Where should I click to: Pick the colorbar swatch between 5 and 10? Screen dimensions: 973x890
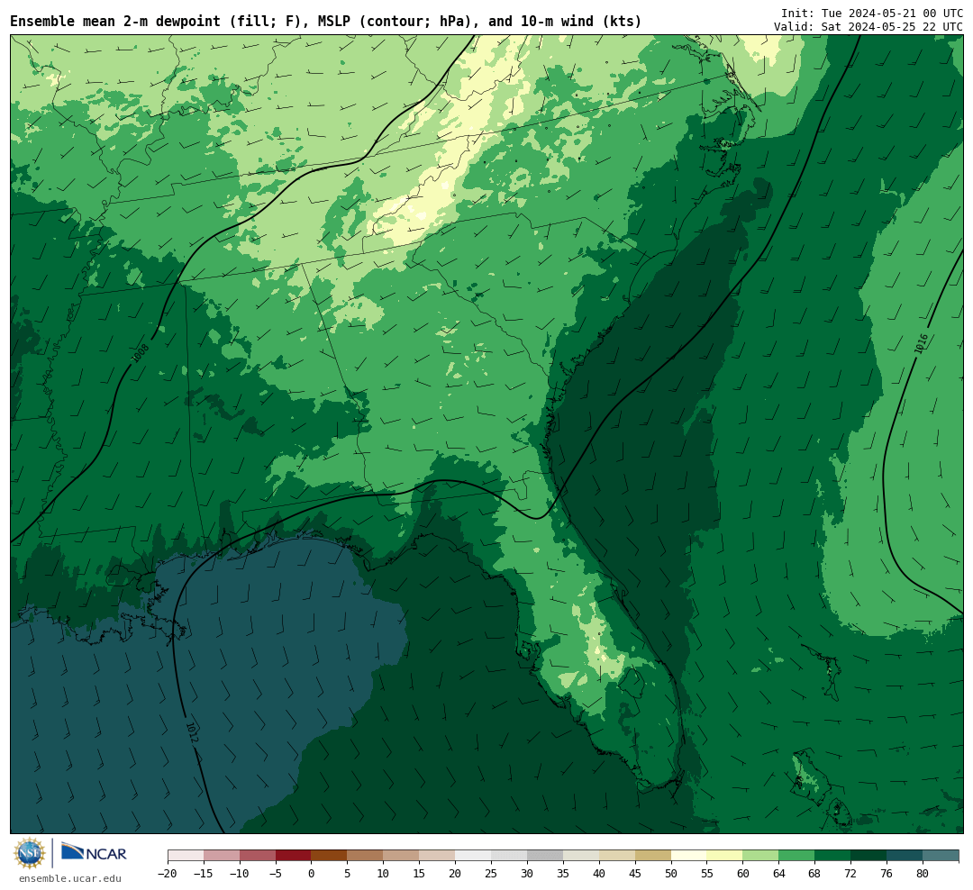(x=366, y=856)
